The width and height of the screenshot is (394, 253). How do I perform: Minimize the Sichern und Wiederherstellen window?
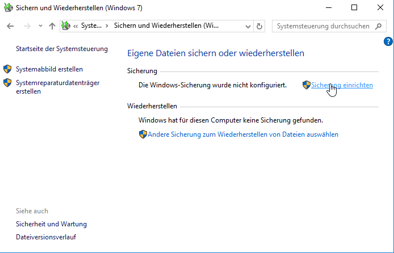[329, 7]
